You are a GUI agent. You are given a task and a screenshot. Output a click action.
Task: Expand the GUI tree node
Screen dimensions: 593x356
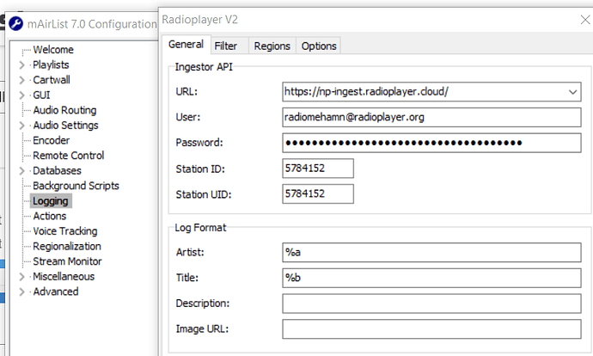[x=22, y=95]
